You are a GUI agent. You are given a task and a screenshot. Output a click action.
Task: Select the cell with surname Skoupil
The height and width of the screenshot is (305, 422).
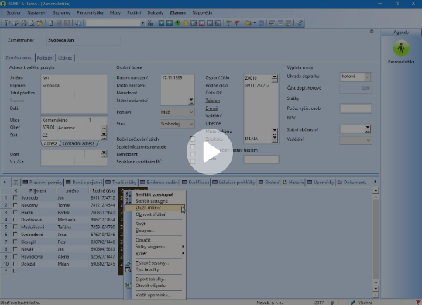pos(38,242)
